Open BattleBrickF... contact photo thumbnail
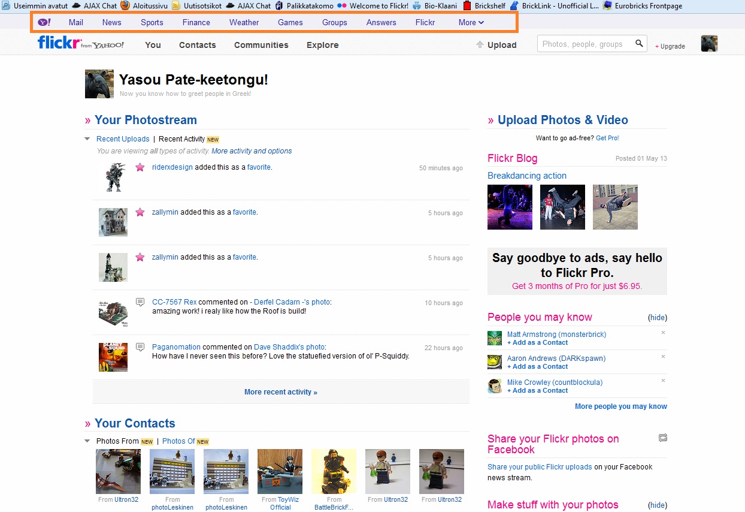 [x=334, y=471]
